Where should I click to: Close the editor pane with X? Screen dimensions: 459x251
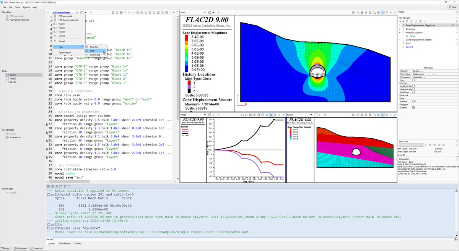(91, 13)
